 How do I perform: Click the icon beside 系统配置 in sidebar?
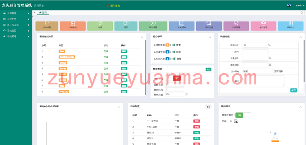4,19
